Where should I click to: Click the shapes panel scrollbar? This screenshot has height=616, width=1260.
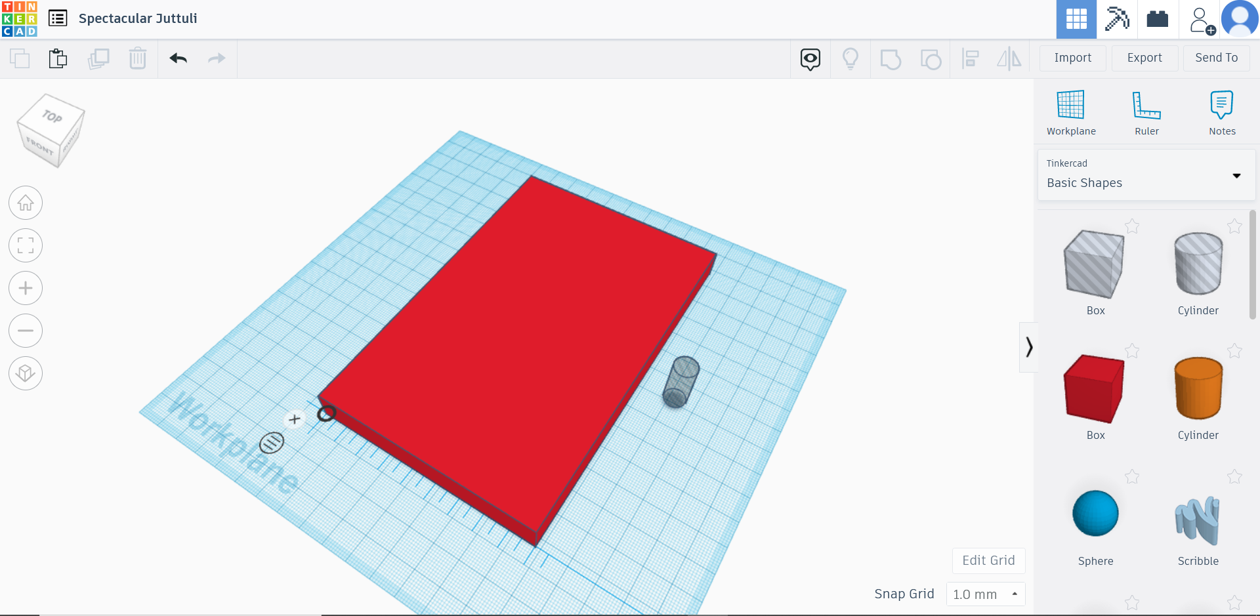point(1252,264)
